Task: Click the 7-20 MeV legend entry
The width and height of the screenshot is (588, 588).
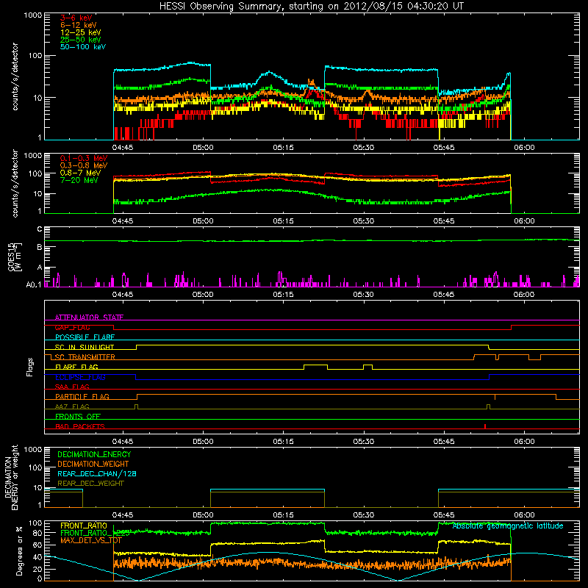Action: [79, 180]
